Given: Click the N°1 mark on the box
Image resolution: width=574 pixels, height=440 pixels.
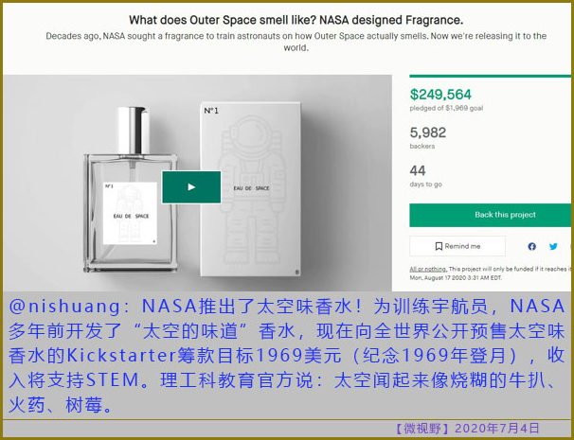Looking at the screenshot, I should click(211, 111).
